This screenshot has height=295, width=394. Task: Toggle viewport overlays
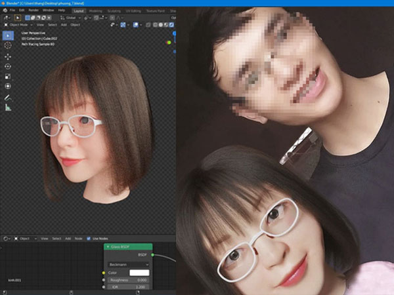tap(135, 25)
